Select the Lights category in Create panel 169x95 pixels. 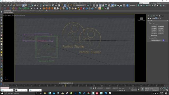pos(152,18)
